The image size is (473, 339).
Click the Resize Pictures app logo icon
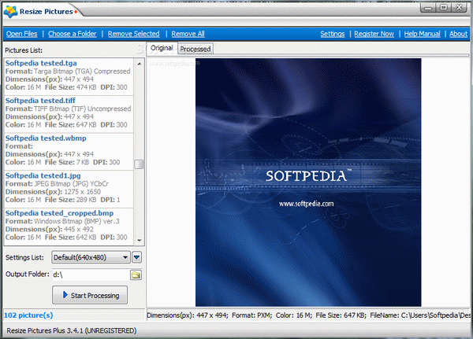pos(10,12)
